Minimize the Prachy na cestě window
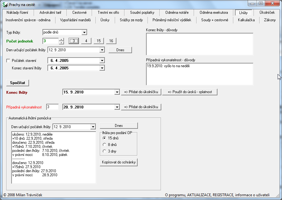 point(252,3)
